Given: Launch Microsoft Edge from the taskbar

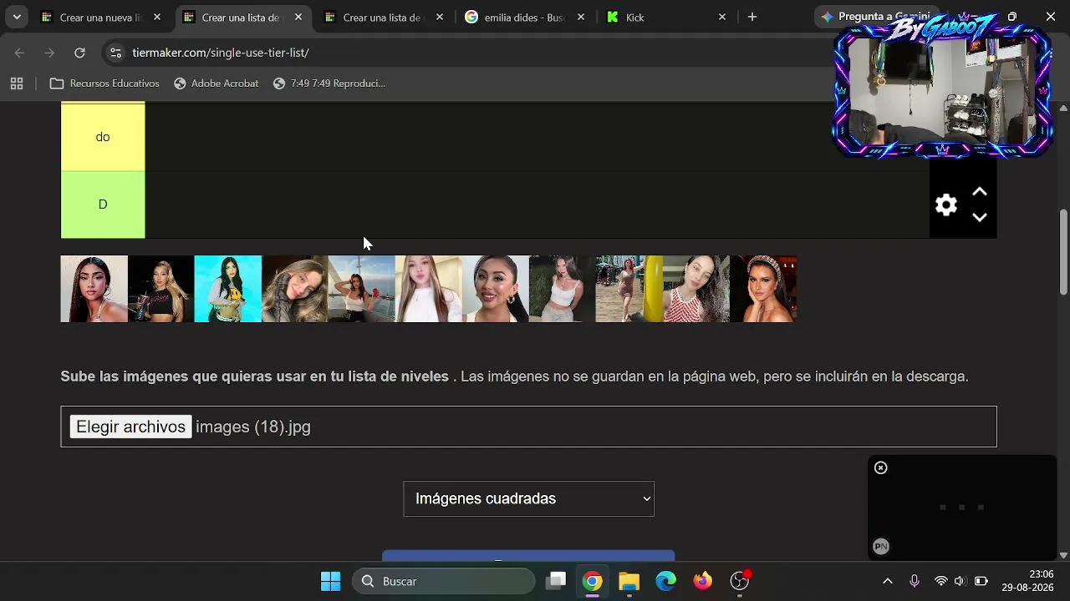Looking at the screenshot, I should click(x=666, y=581).
